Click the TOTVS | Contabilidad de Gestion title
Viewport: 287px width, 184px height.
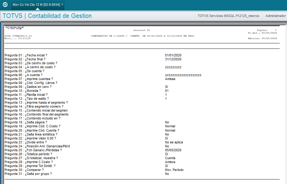[x=47, y=16]
